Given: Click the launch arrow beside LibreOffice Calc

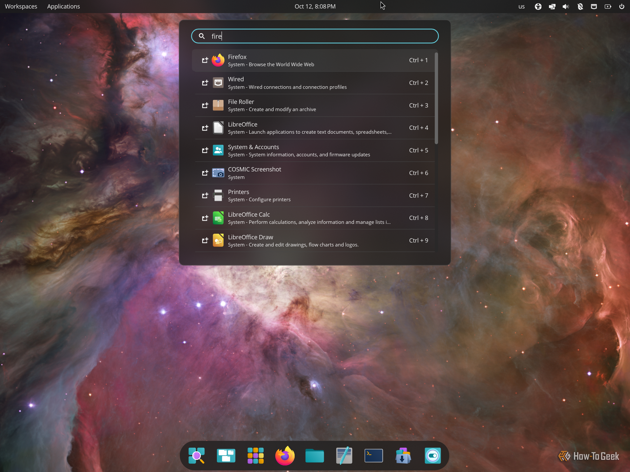Looking at the screenshot, I should click(205, 218).
